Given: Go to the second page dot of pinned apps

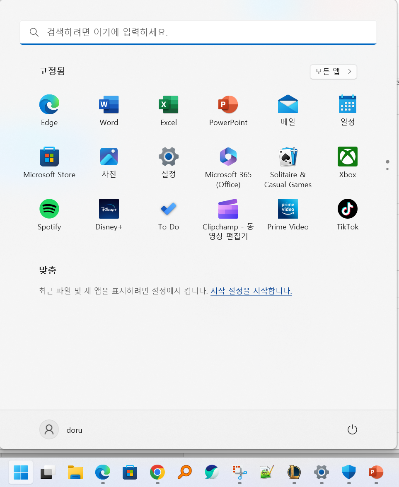Looking at the screenshot, I should pos(387,169).
